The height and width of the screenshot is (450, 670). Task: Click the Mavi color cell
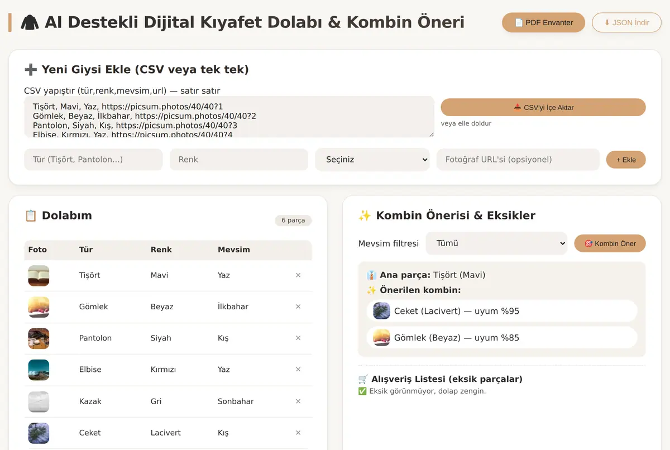point(159,275)
